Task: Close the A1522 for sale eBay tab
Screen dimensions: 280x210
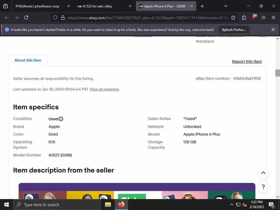Action: 130,6
